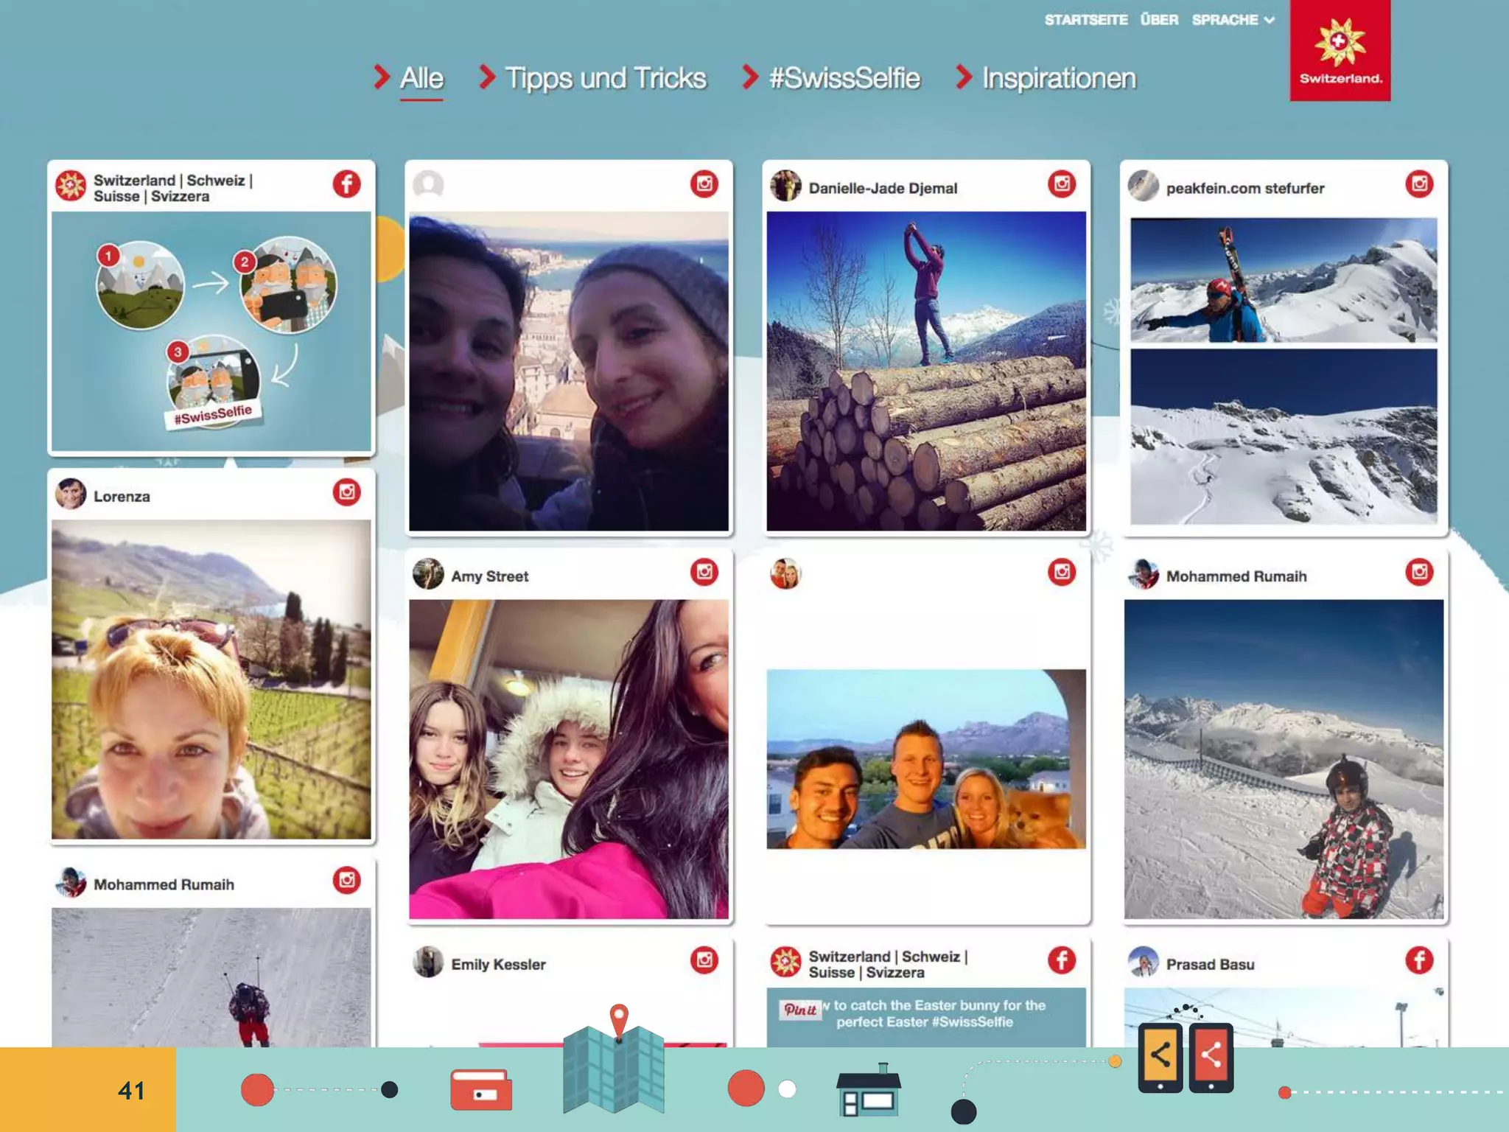Open the two women city-view selfie
The image size is (1509, 1132).
[569, 371]
